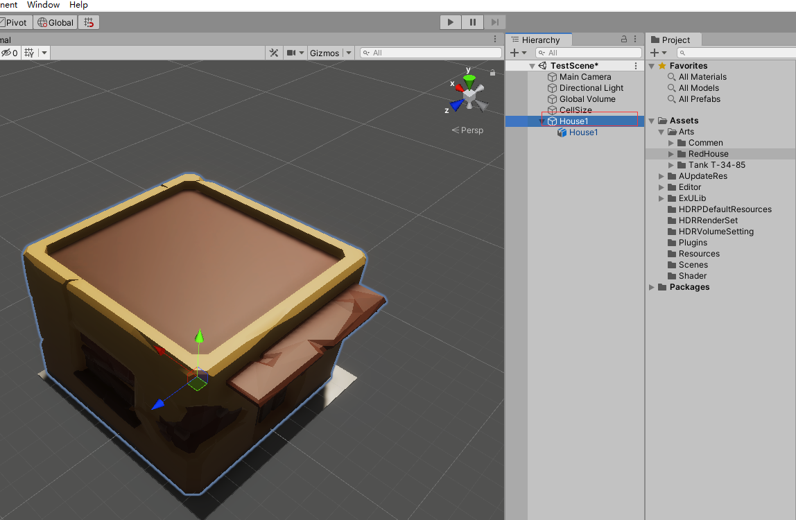Switch to the Project tab

point(670,40)
